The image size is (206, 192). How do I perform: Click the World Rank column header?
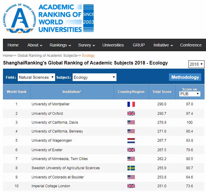(x=17, y=91)
